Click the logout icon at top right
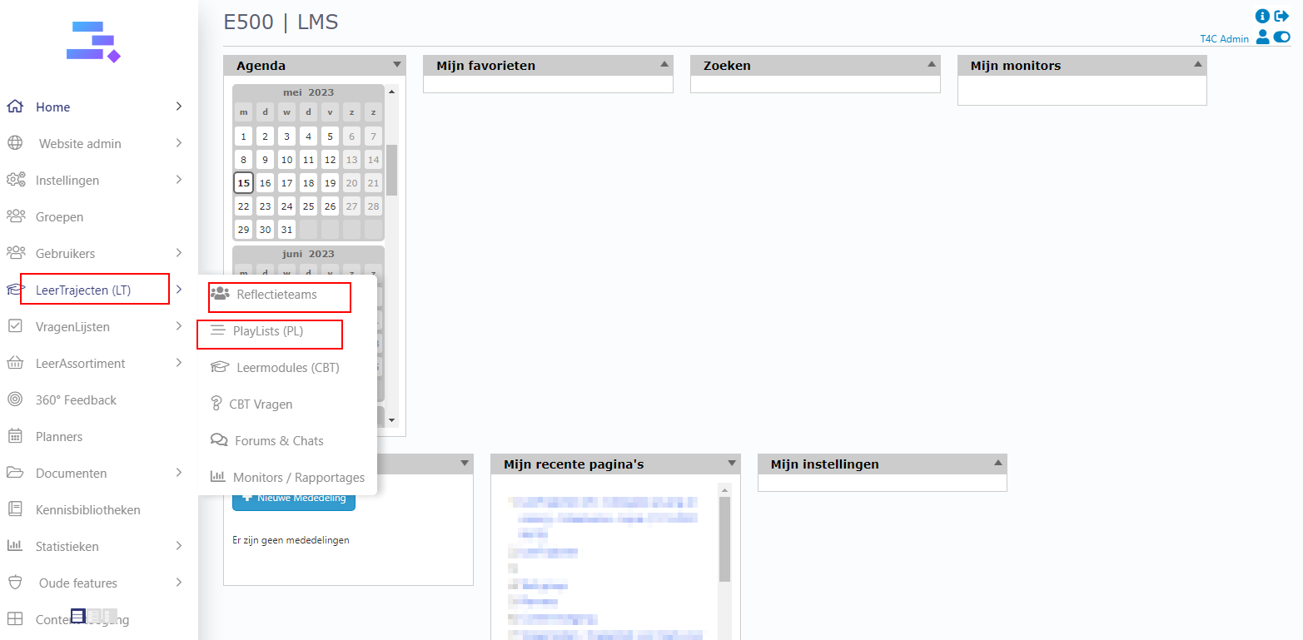Screen dimensions: 1303x640 [1282, 17]
